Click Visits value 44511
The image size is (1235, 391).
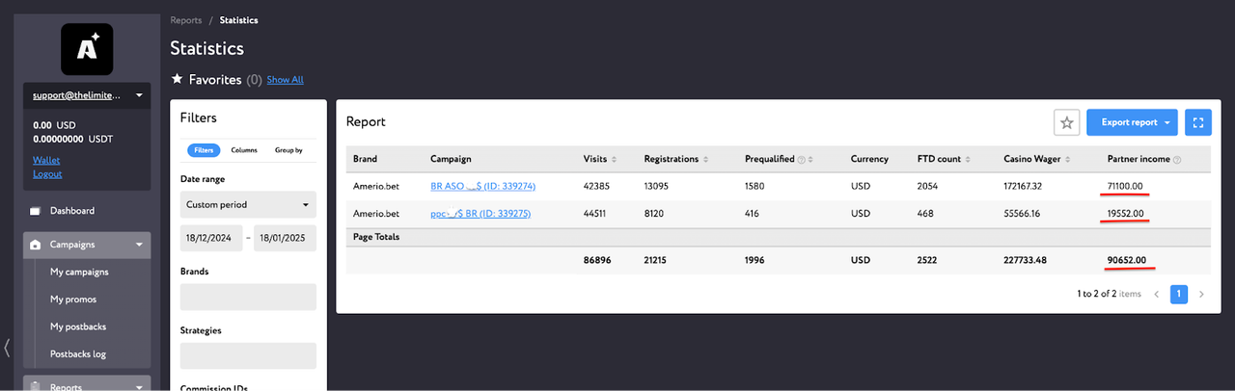[x=598, y=213]
